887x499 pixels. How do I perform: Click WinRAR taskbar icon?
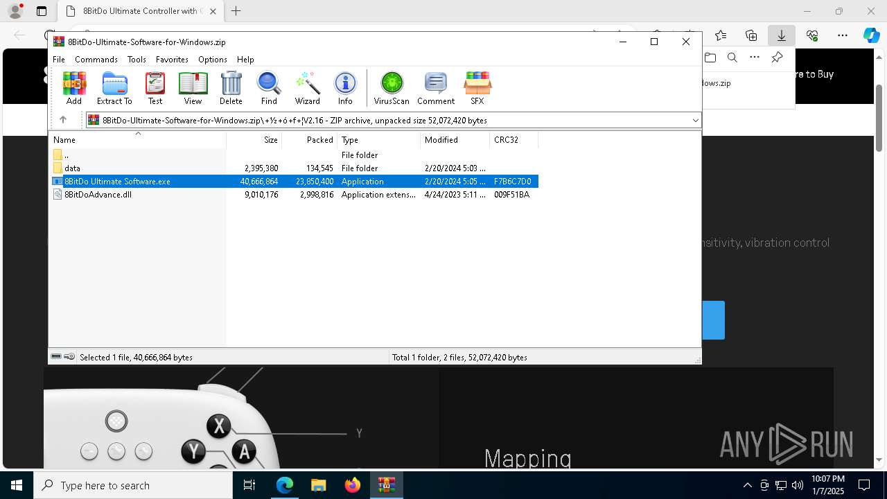(x=386, y=485)
